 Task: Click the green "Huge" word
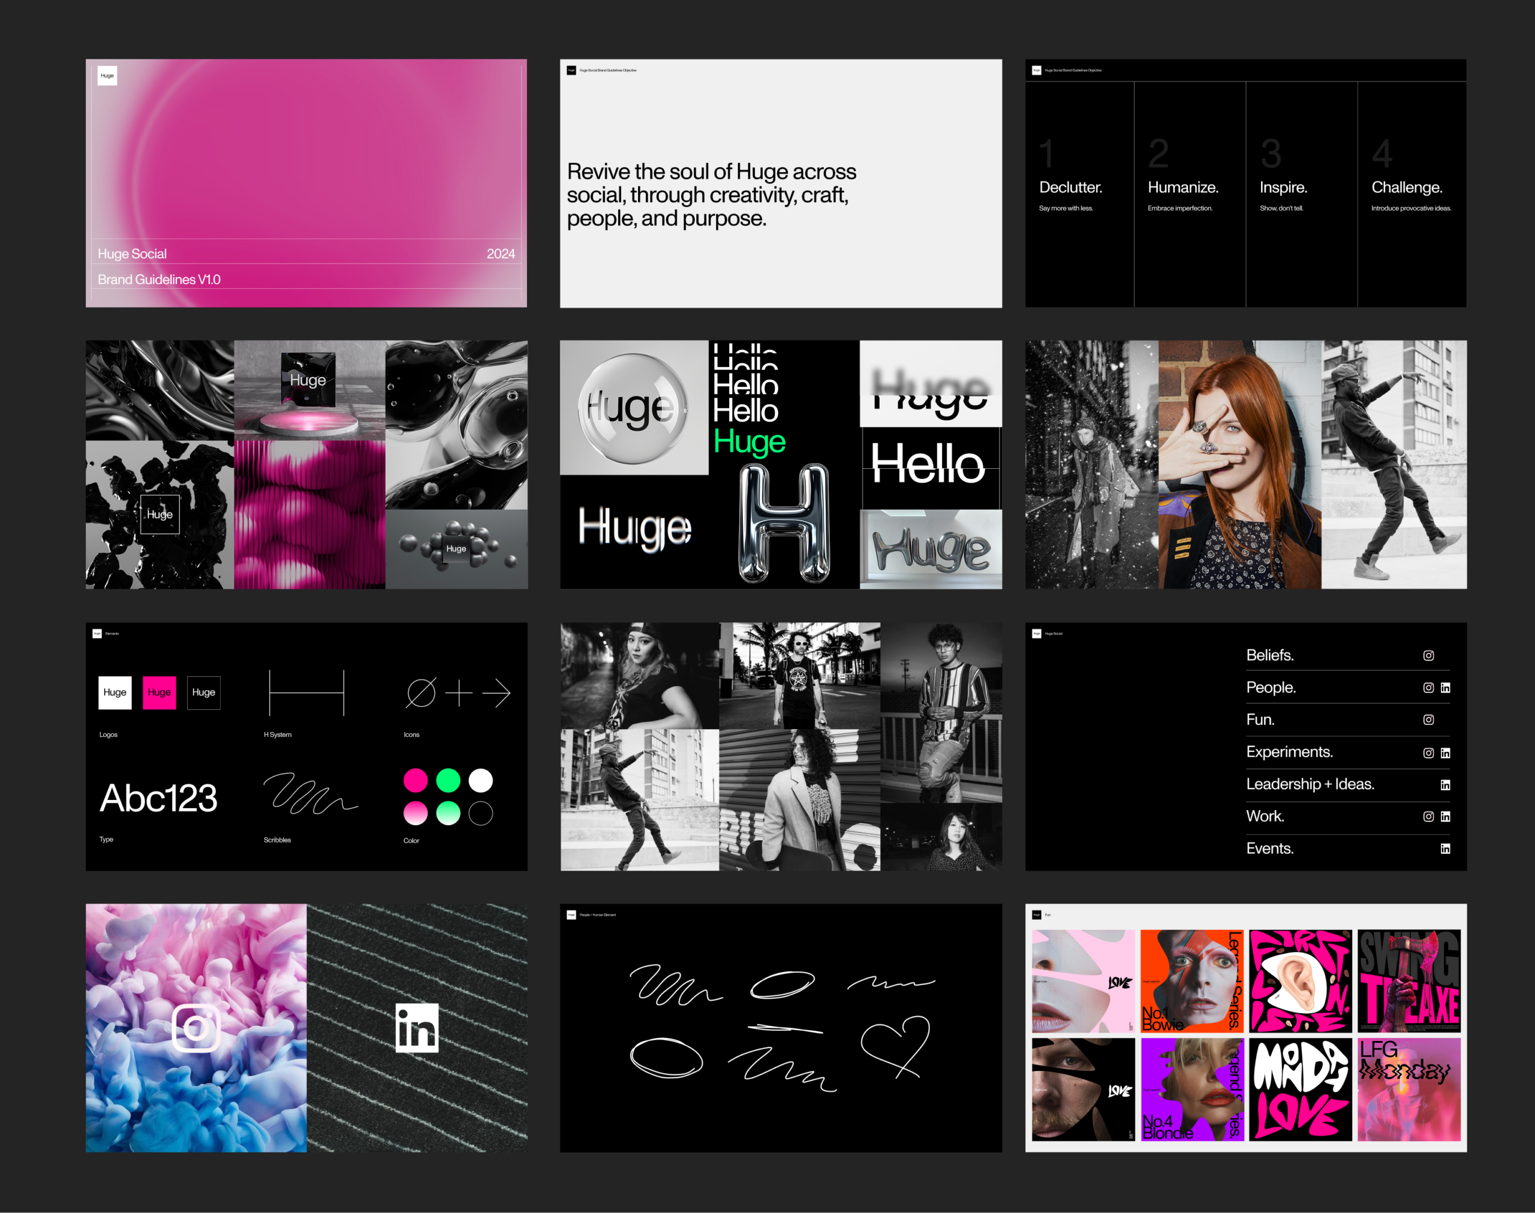[x=750, y=443]
